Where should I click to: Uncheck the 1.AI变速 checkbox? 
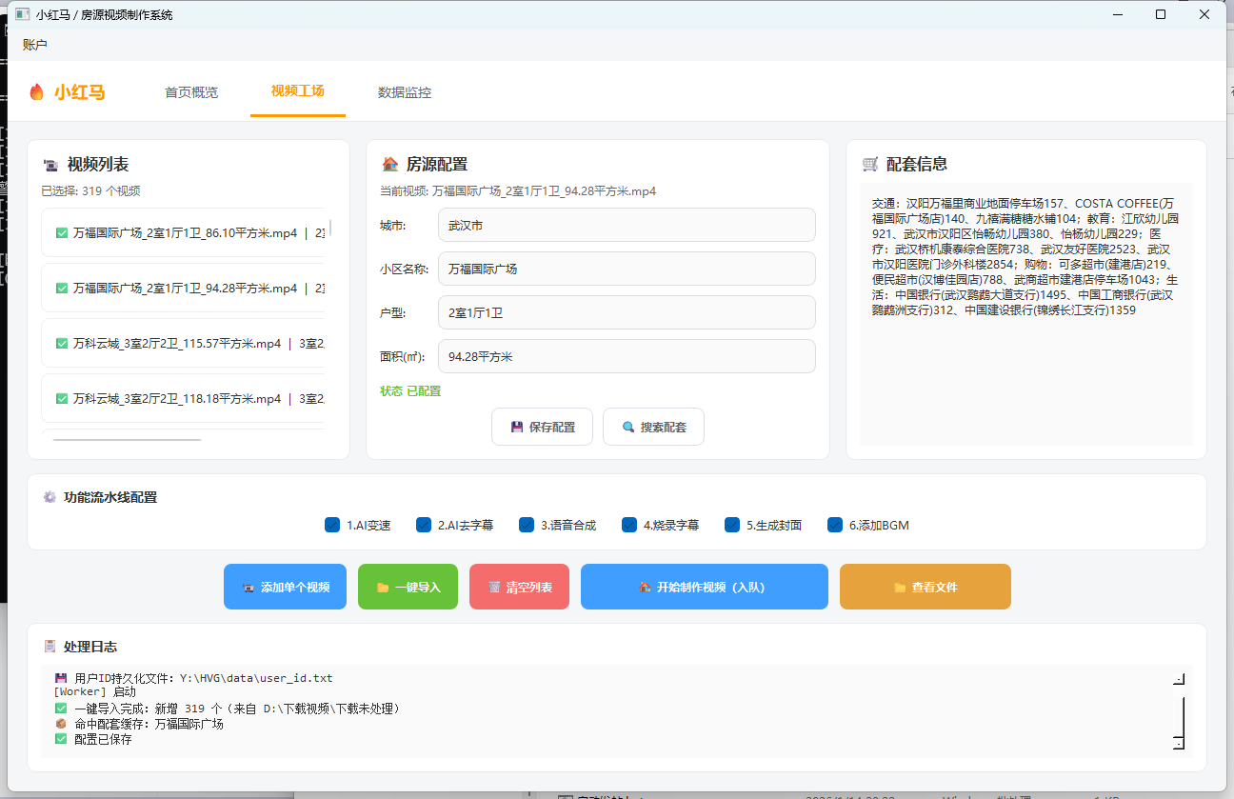coord(332,525)
